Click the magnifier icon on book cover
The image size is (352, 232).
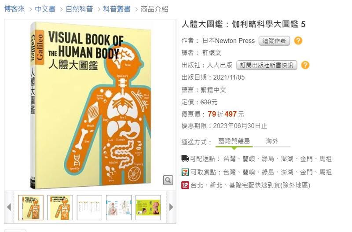(x=168, y=180)
